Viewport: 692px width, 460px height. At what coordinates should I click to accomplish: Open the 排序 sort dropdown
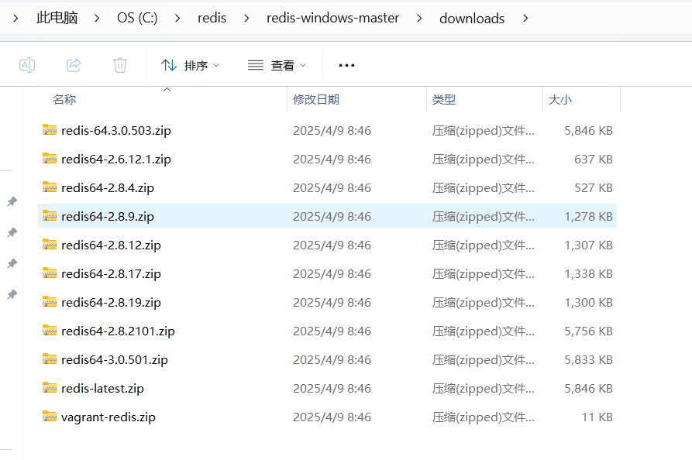[x=190, y=65]
